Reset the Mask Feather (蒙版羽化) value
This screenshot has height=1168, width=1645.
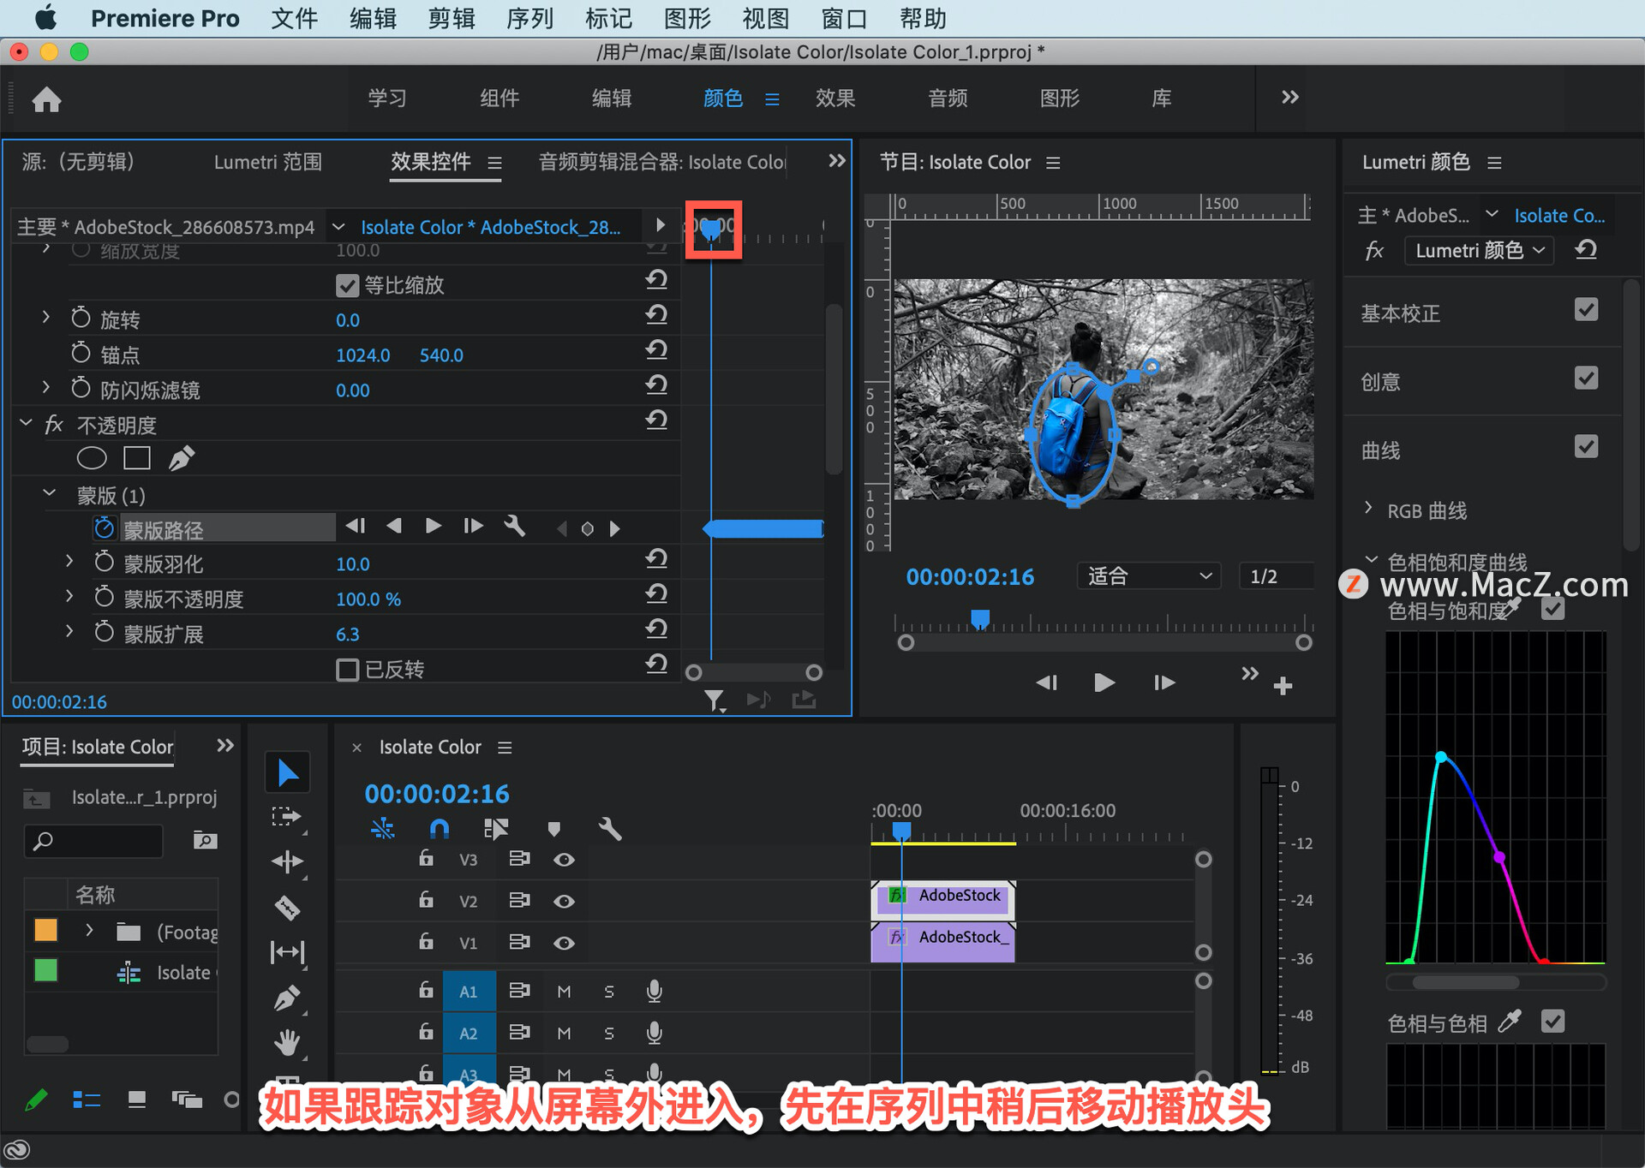pyautogui.click(x=656, y=559)
